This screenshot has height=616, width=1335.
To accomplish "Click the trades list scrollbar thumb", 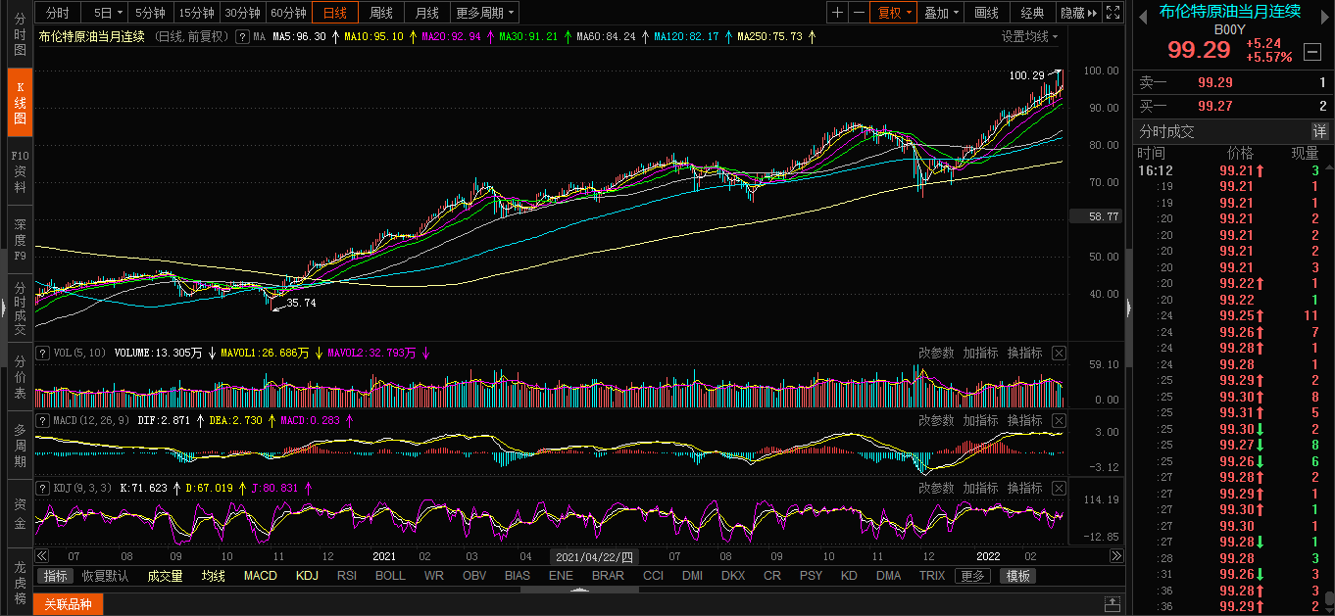I will coord(1329,599).
